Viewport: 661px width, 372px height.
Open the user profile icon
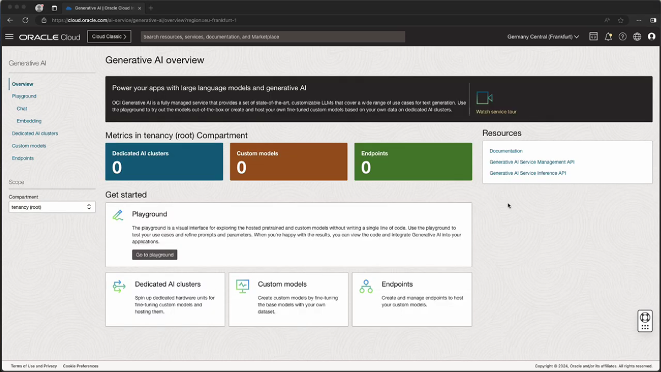coord(652,36)
